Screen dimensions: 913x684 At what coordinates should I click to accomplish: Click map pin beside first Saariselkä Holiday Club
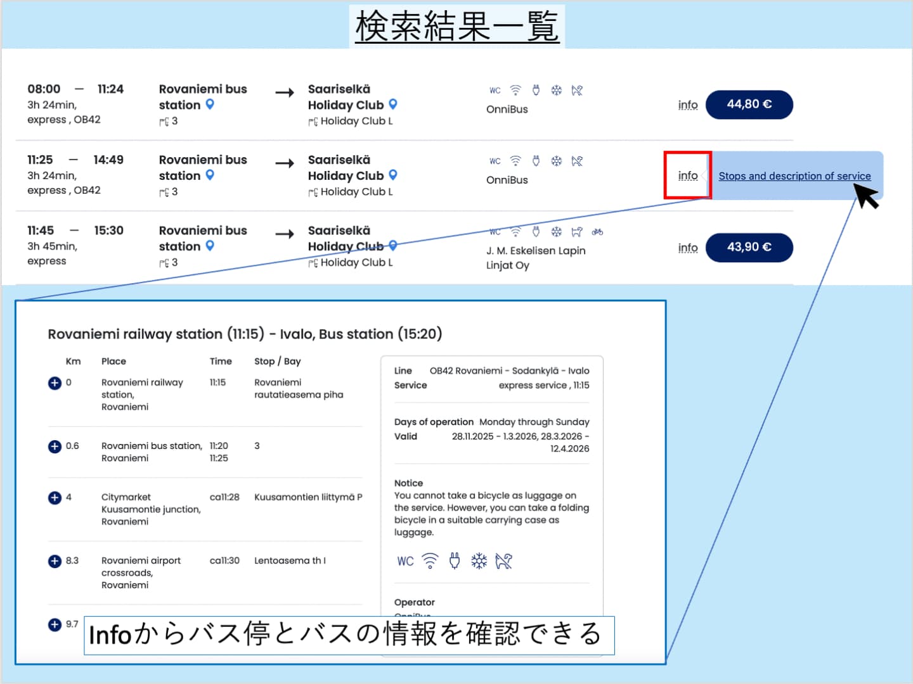click(393, 104)
